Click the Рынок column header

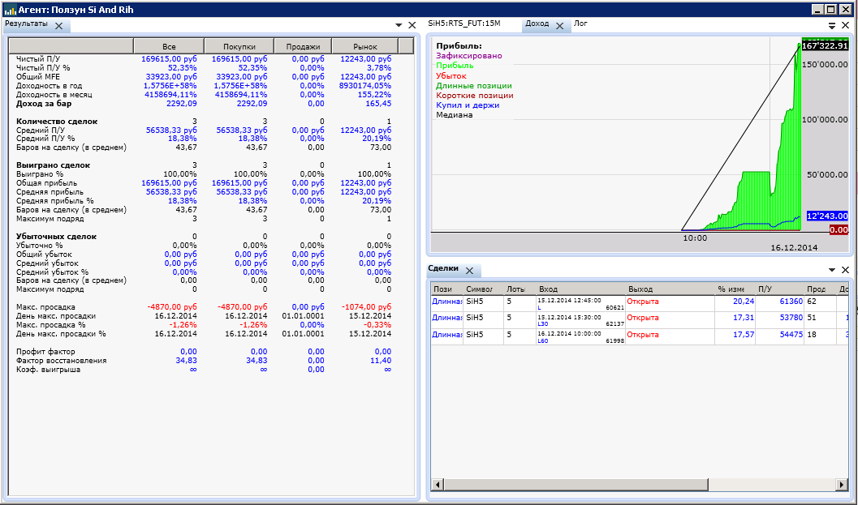tap(365, 46)
